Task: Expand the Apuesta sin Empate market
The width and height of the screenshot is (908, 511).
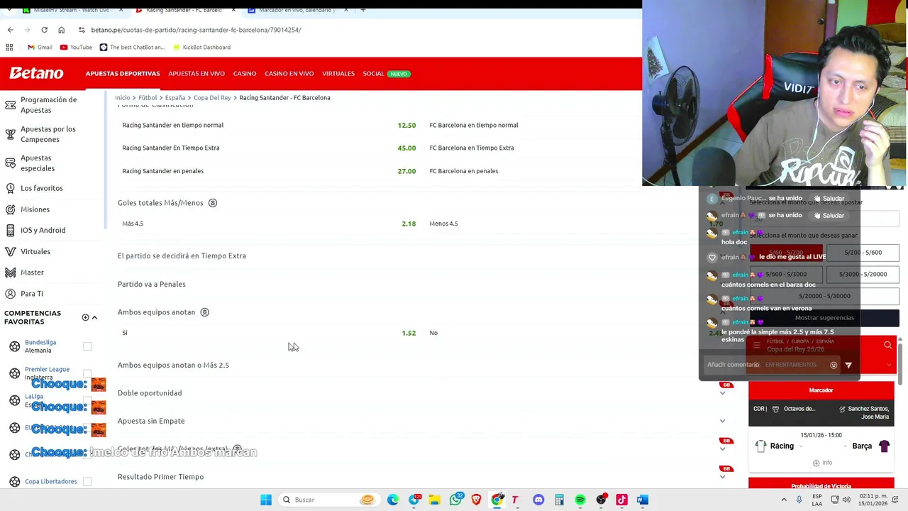Action: point(722,421)
